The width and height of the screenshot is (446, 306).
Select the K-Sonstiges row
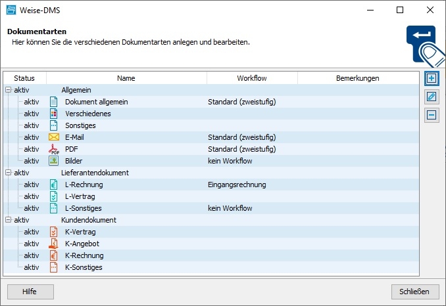(x=84, y=267)
